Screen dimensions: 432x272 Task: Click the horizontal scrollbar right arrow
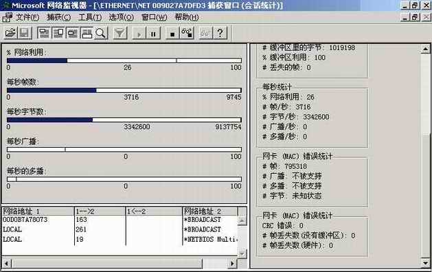click(233, 264)
